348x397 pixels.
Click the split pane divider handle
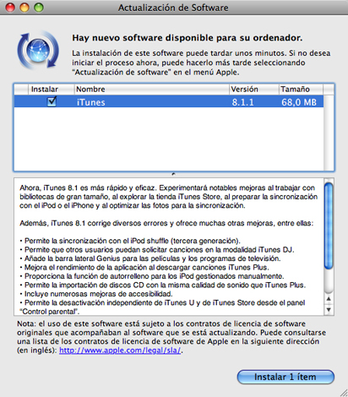[x=174, y=174]
